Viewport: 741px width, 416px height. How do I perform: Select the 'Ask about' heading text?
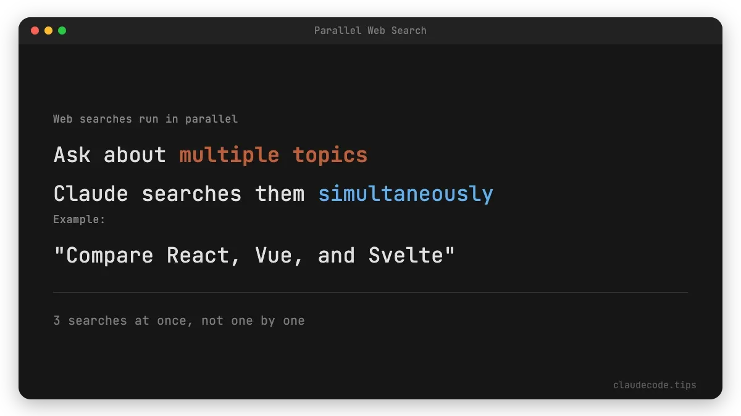pos(109,155)
